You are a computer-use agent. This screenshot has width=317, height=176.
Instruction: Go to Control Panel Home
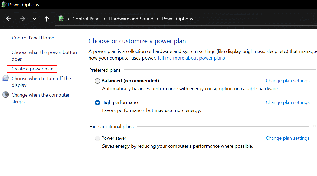point(33,38)
